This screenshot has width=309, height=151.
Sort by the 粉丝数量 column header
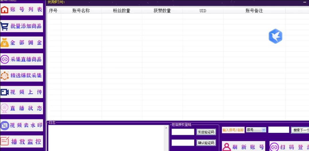point(122,11)
